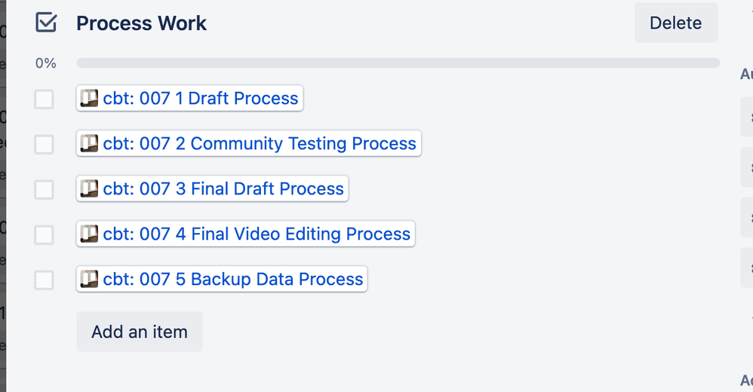Click the Trello icon on Backup Data Process card
Viewport: 753px width, 392px height.
(89, 279)
